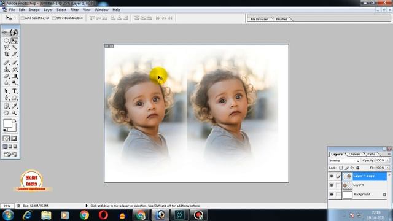Select the Eyedropper tool
This screenshot has width=393, height=221.
(x=14, y=106)
